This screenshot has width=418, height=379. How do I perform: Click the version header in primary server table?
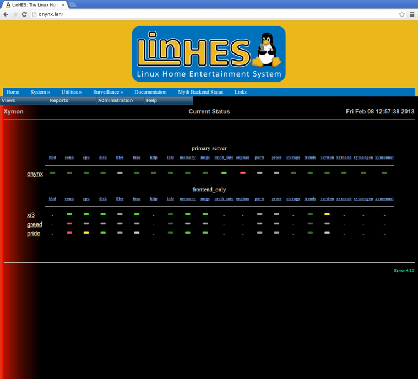coord(327,158)
